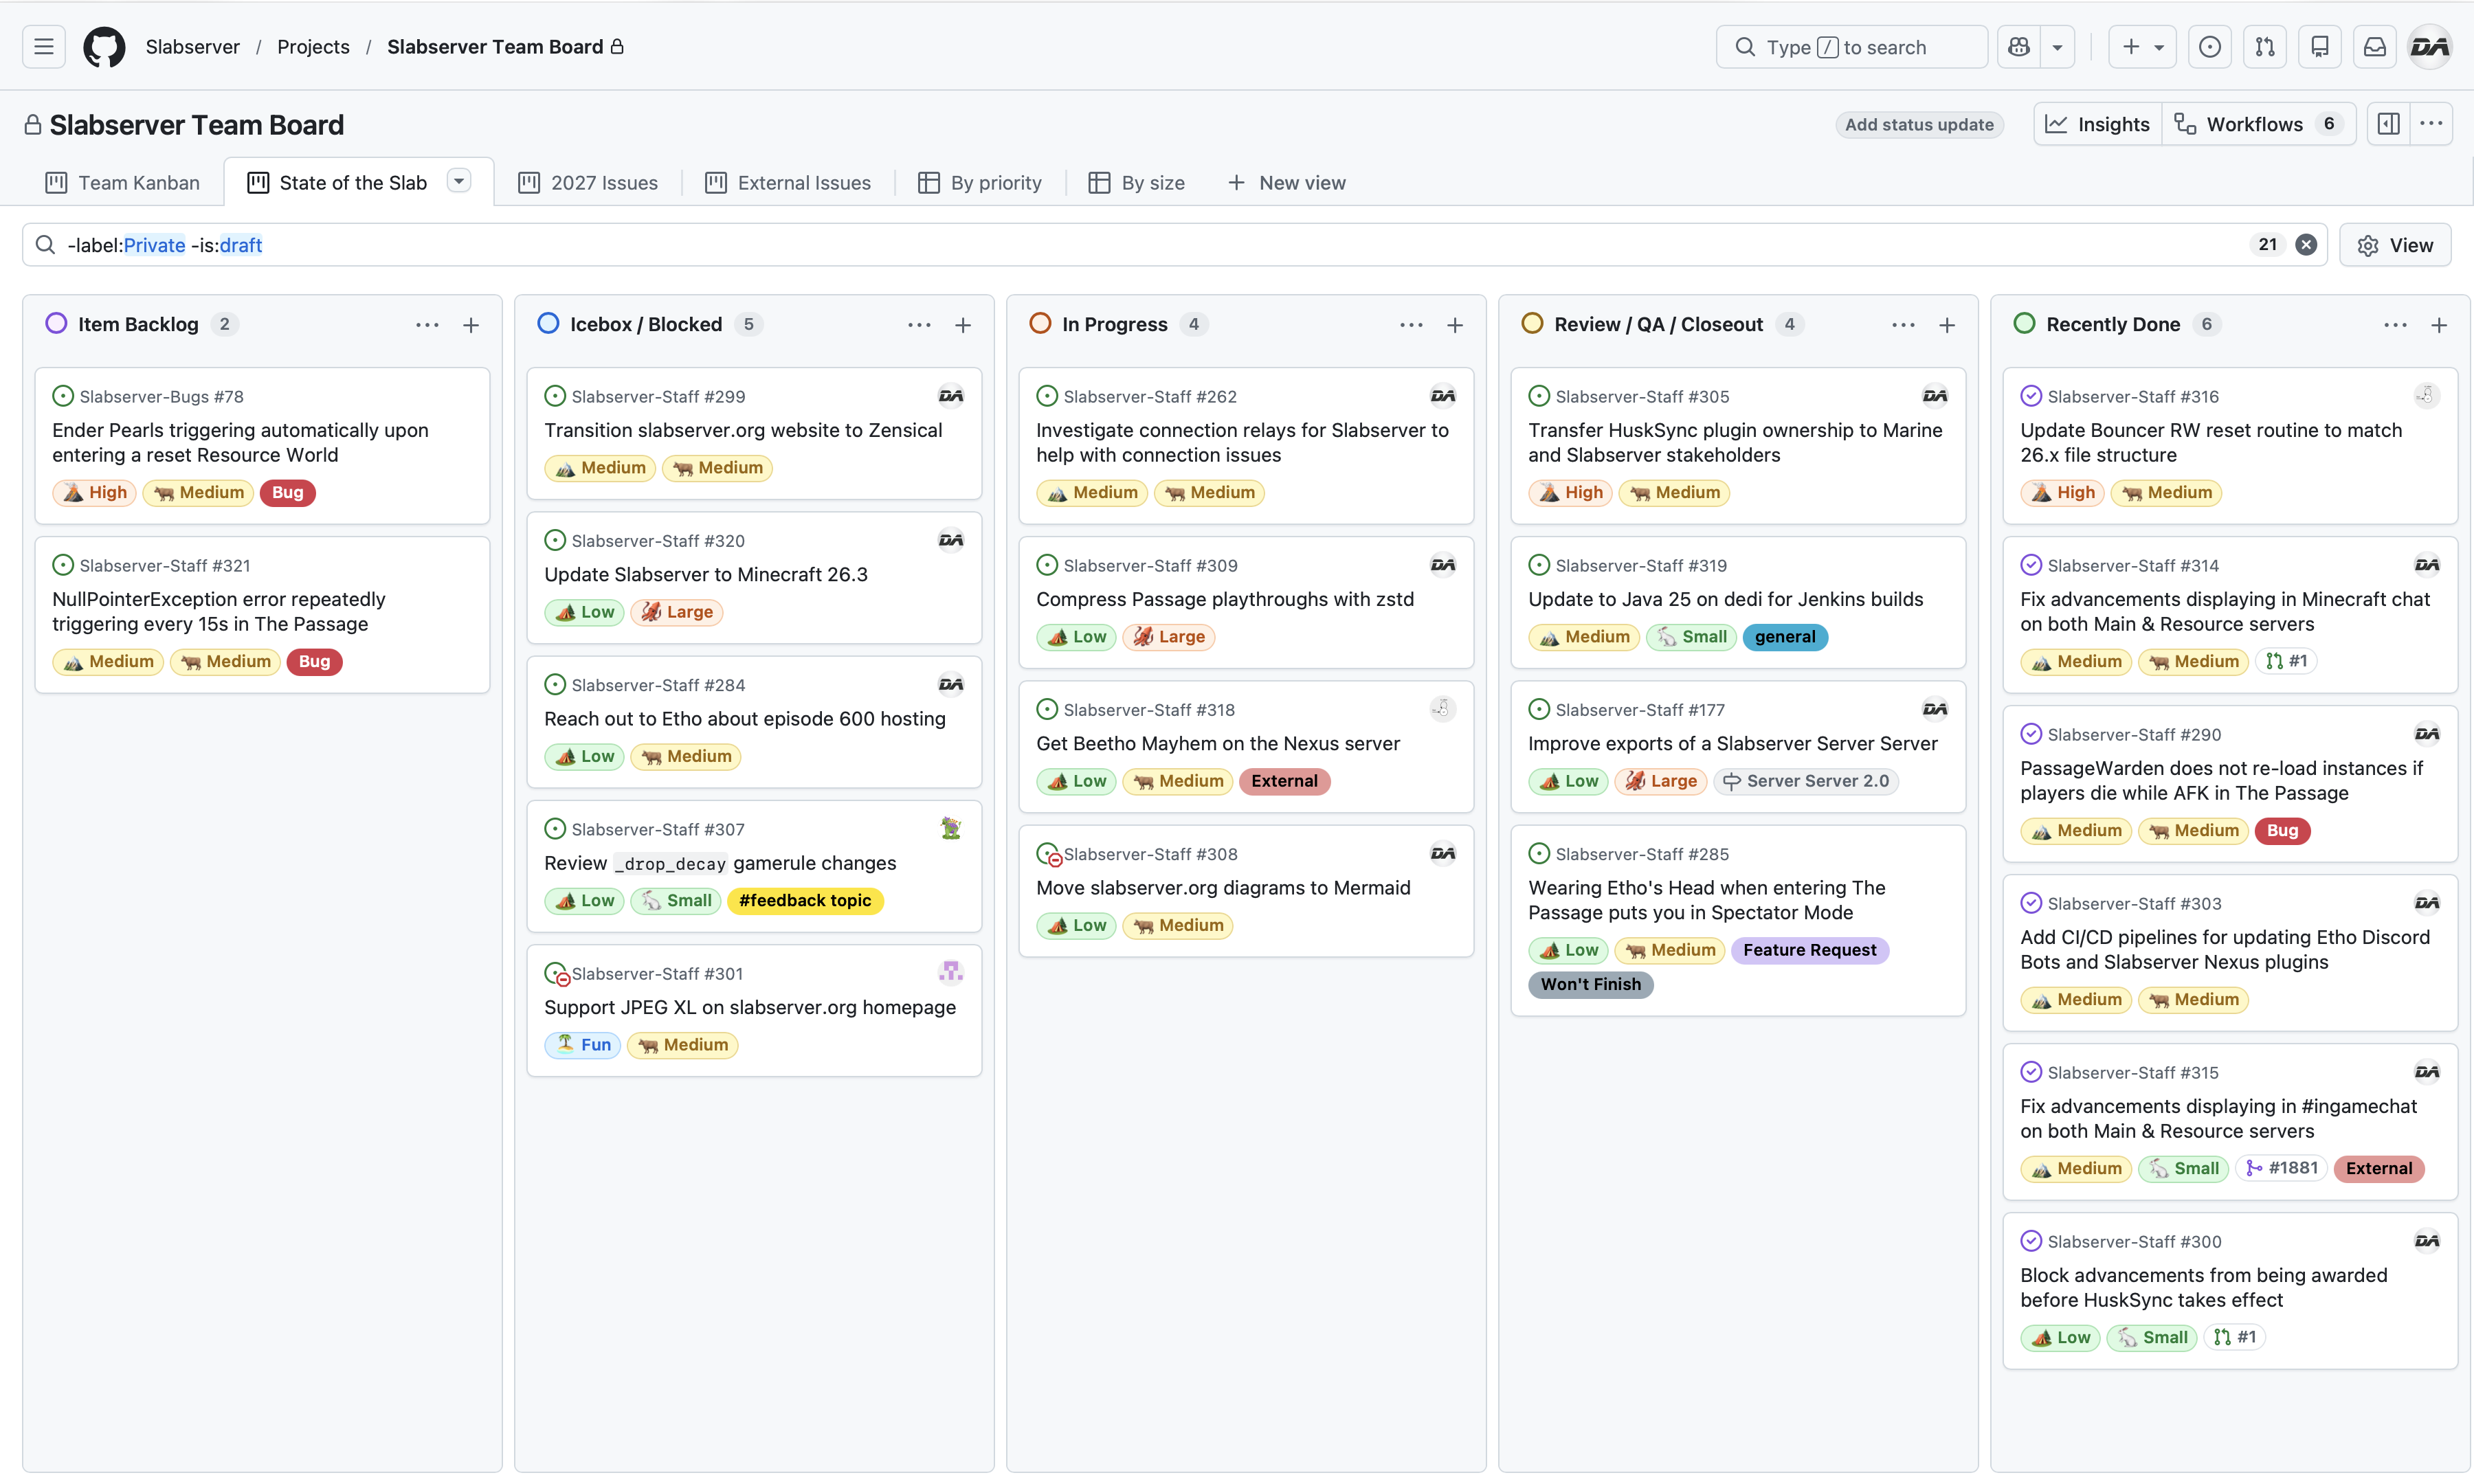The width and height of the screenshot is (2474, 1484).
Task: Open In Progress column options menu
Action: [x=1411, y=325]
